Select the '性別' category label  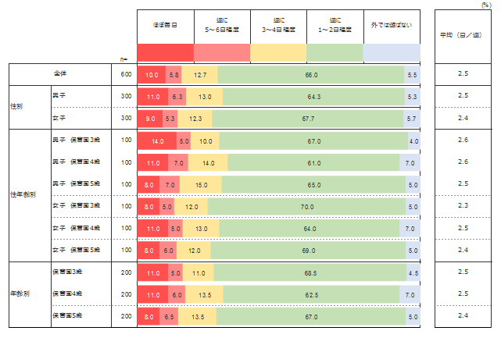click(x=16, y=107)
